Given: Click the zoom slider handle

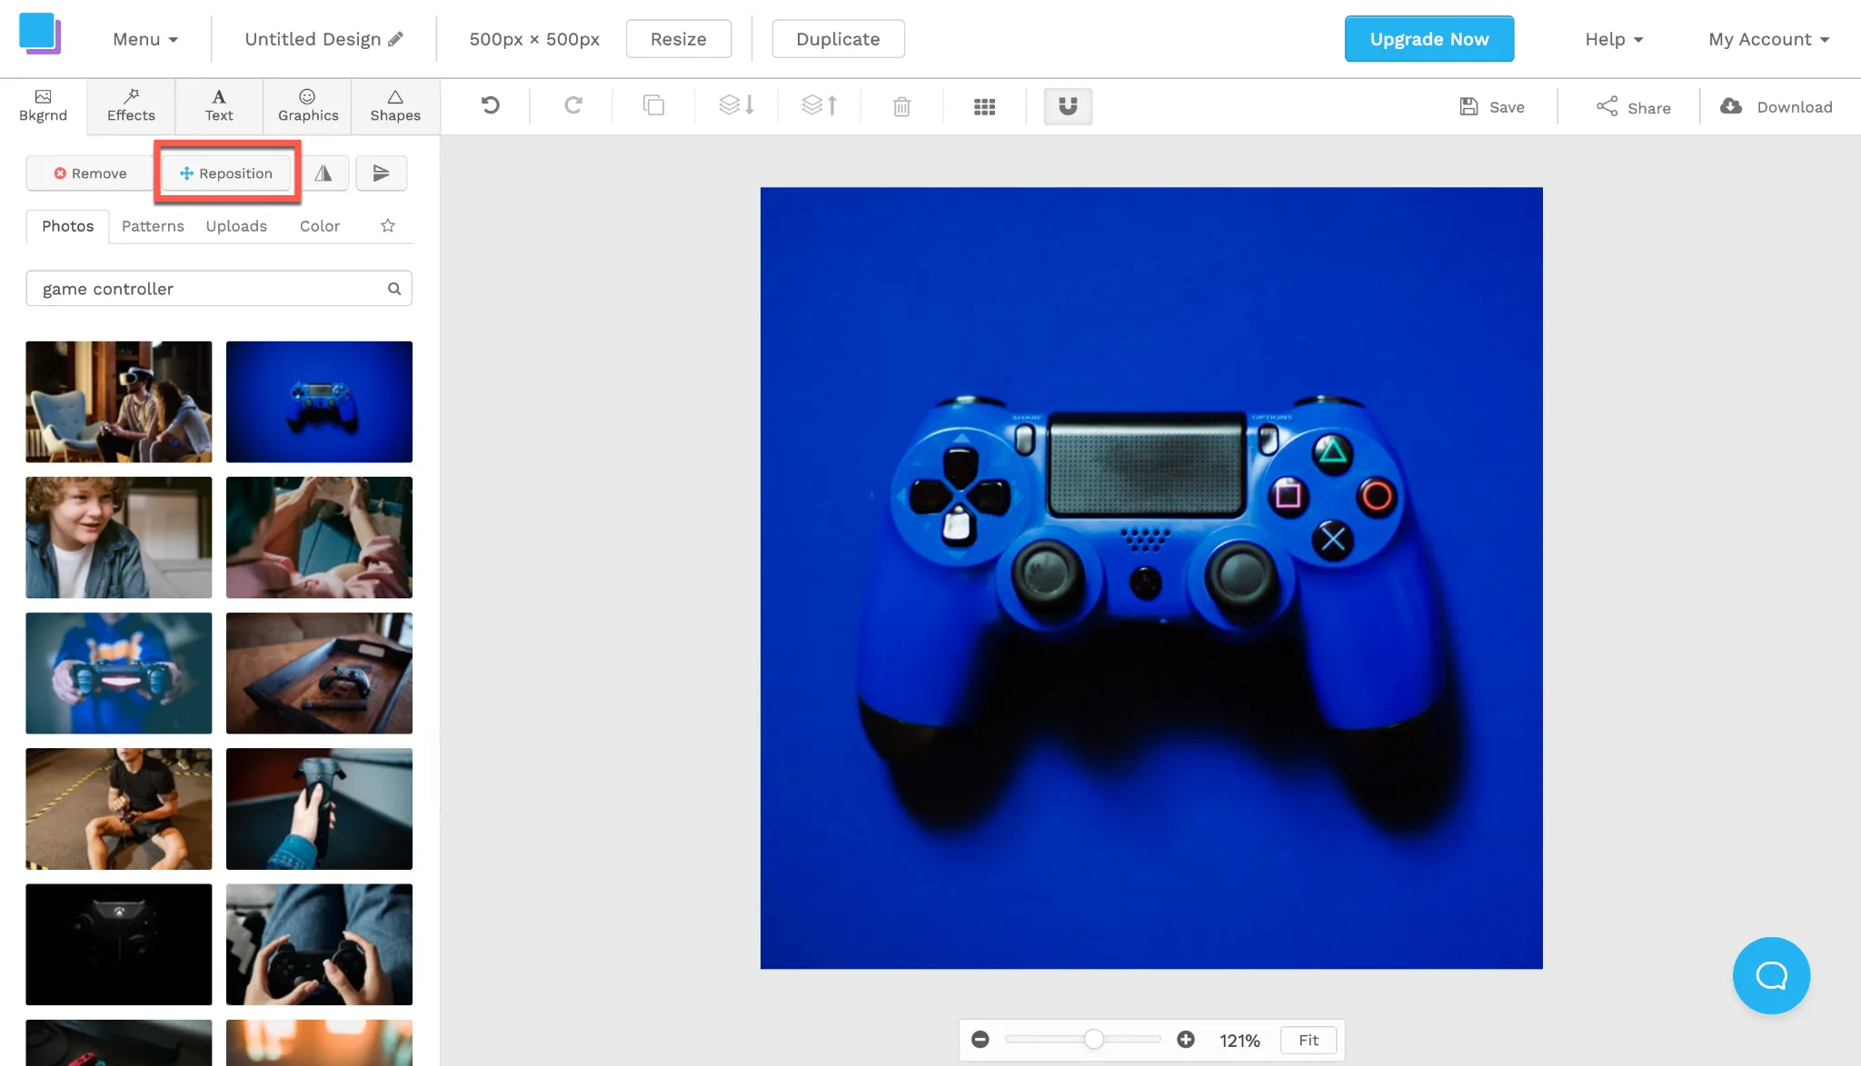Looking at the screenshot, I should [1094, 1040].
